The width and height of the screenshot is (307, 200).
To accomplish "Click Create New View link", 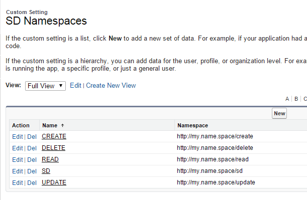I will [x=111, y=85].
